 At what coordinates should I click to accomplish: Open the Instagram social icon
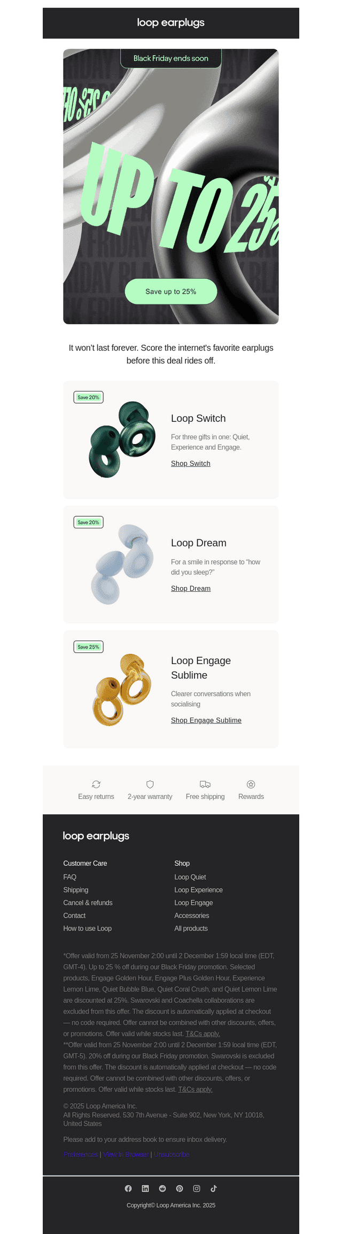pos(197,1189)
